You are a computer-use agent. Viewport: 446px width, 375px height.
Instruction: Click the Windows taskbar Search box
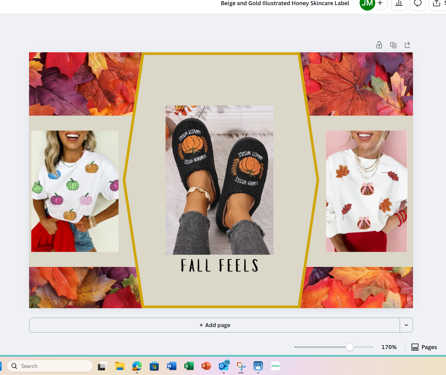[50, 366]
